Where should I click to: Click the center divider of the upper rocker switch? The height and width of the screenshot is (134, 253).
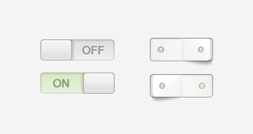coord(182,50)
